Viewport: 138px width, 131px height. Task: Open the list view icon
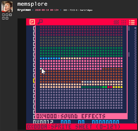(132, 22)
